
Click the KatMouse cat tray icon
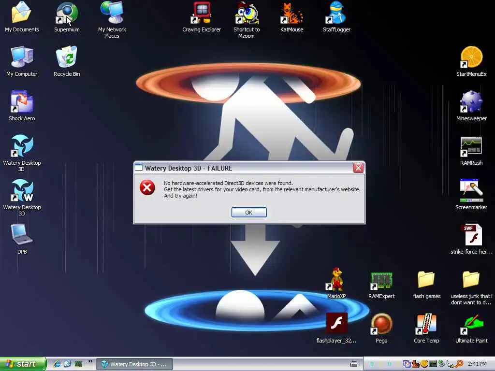[x=415, y=364]
